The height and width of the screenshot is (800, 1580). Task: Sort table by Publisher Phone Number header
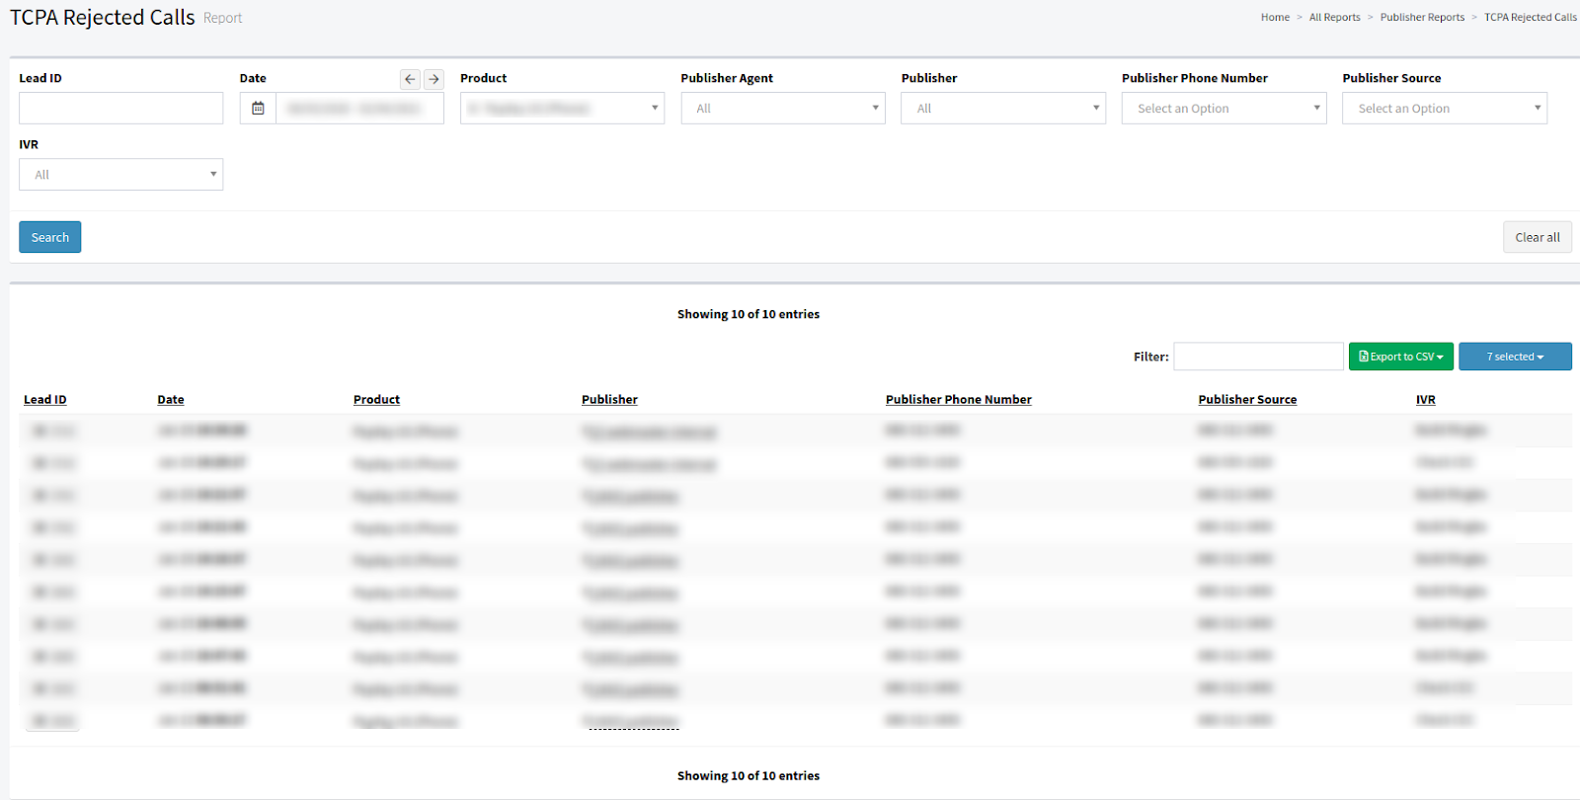(x=958, y=400)
